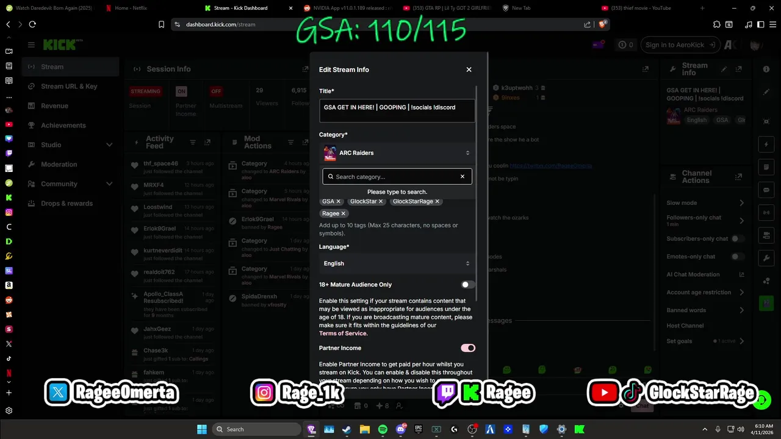This screenshot has width=781, height=439.
Task: Click the broadcast signal icon in right toolbar
Action: pos(766,212)
